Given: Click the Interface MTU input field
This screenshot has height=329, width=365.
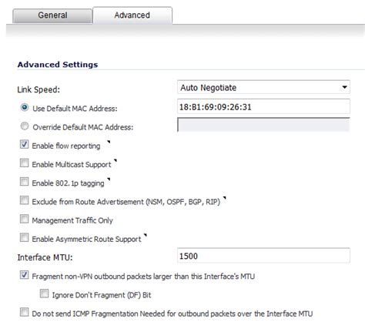Looking at the screenshot, I should [263, 256].
